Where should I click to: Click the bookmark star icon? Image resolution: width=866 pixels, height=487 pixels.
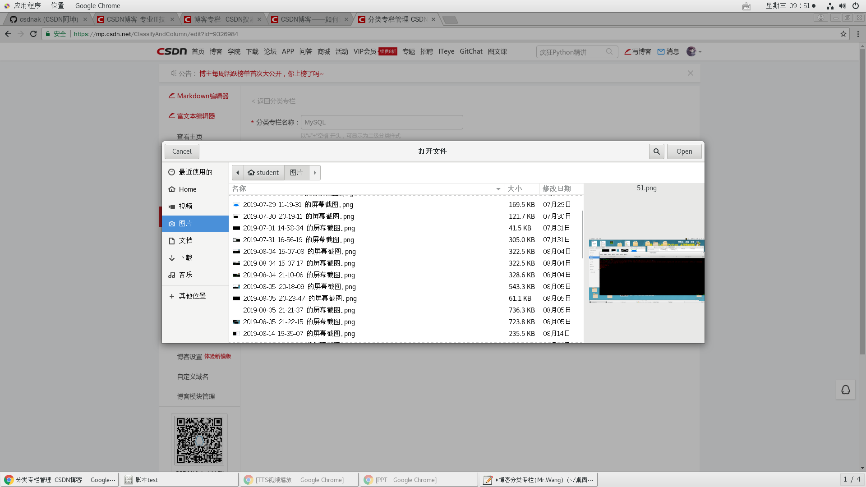[843, 34]
